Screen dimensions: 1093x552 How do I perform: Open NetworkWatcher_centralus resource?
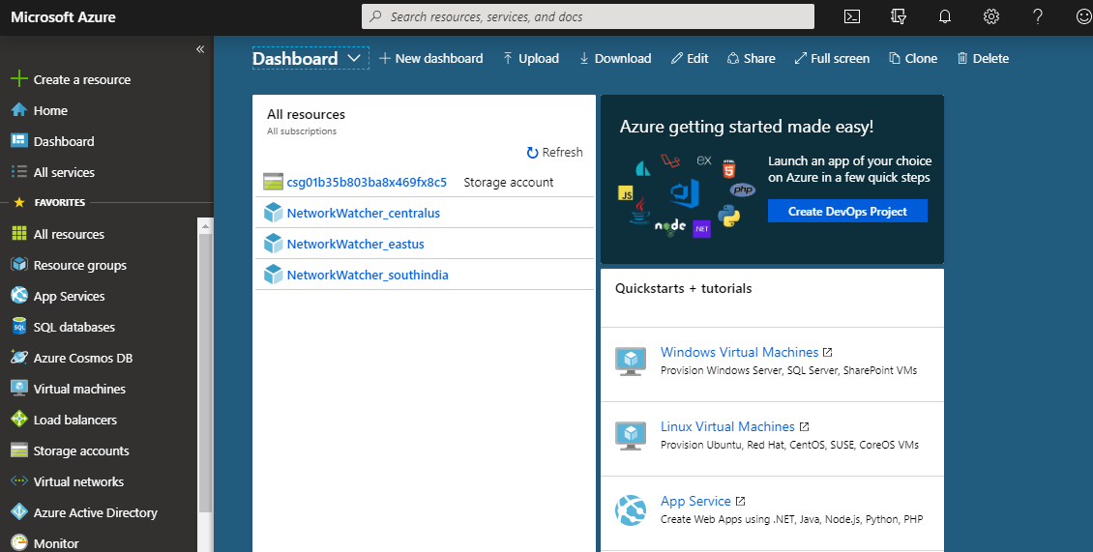tap(363, 213)
